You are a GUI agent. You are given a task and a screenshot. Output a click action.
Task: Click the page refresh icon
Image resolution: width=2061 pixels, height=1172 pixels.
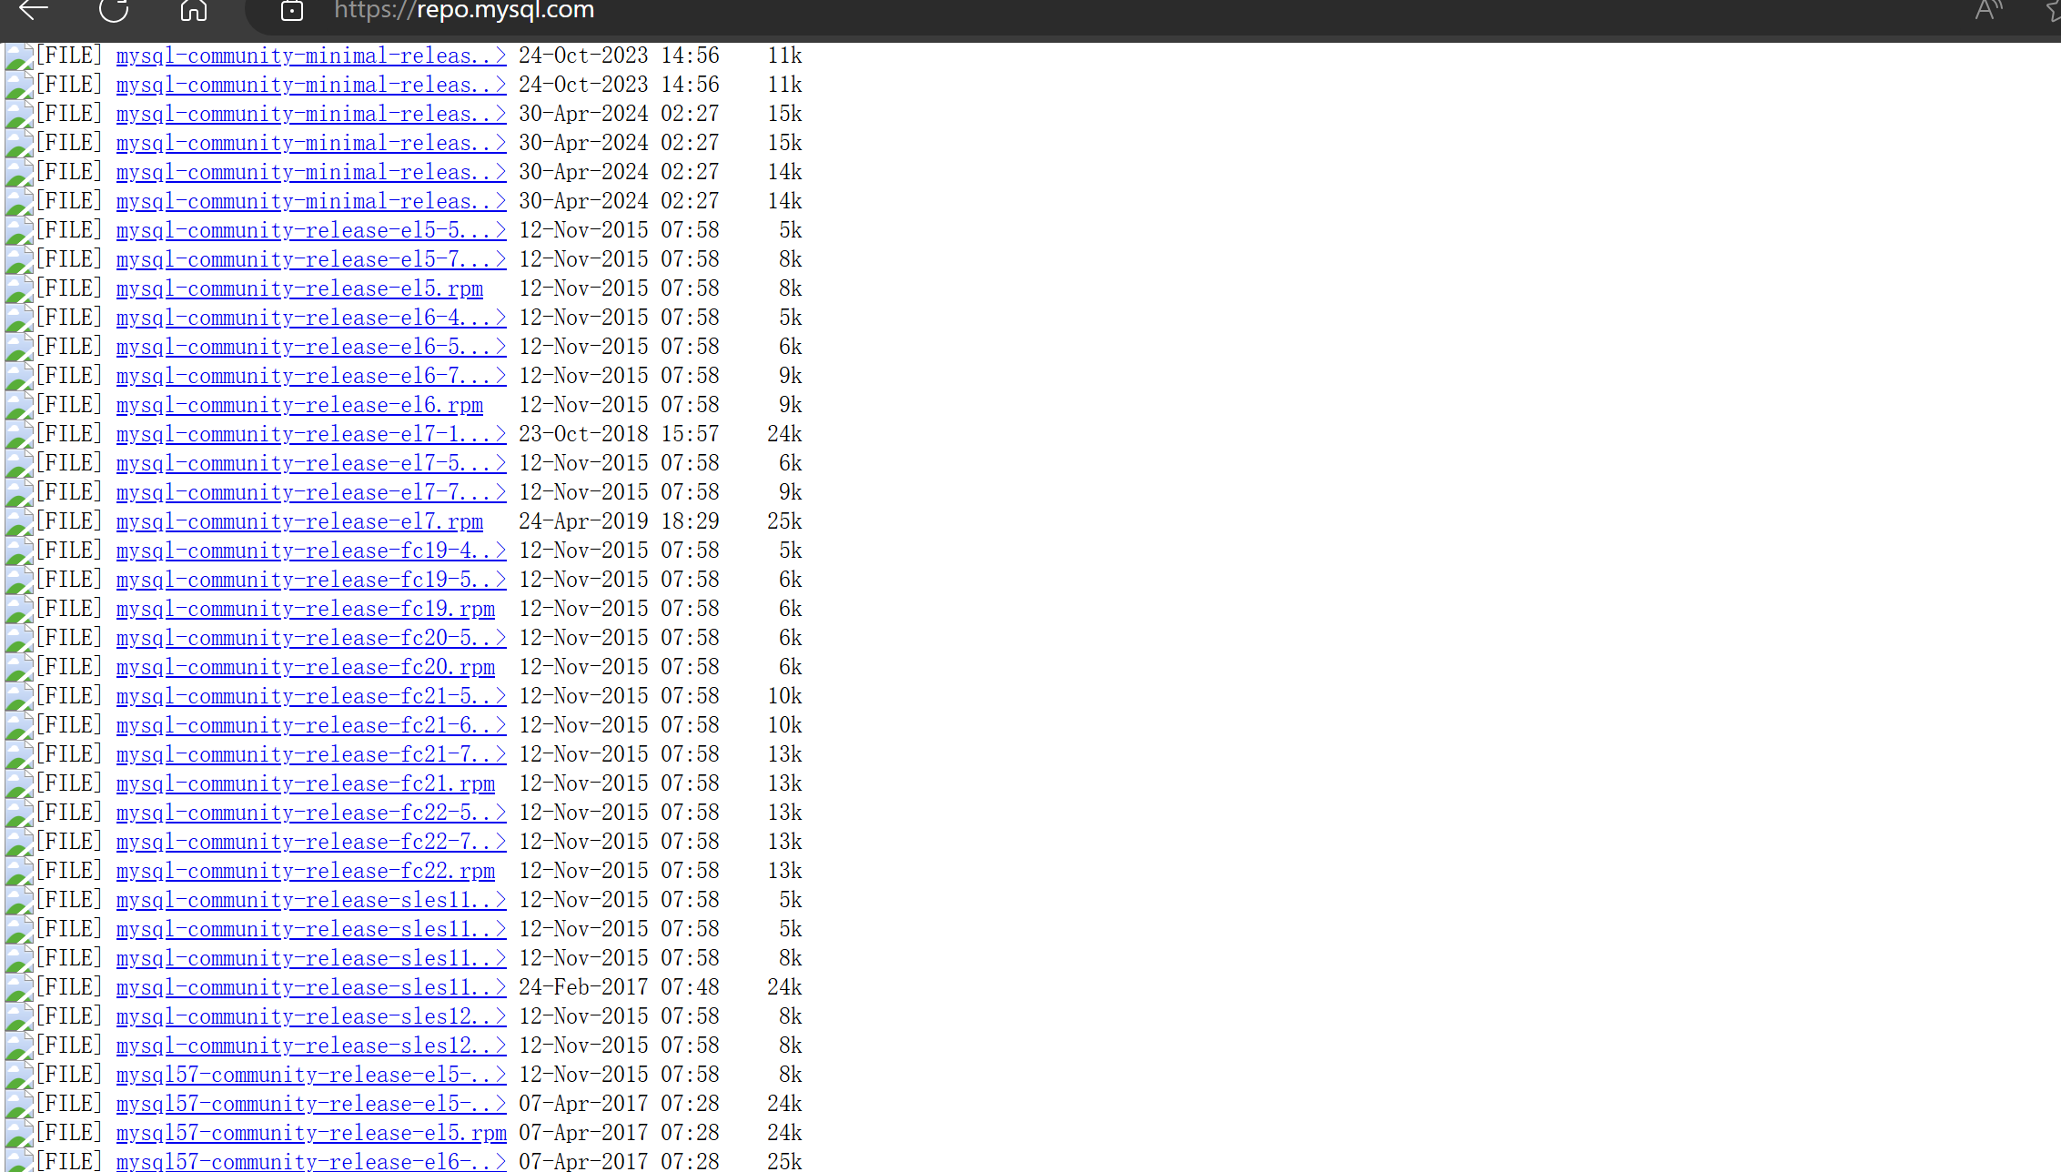click(114, 11)
